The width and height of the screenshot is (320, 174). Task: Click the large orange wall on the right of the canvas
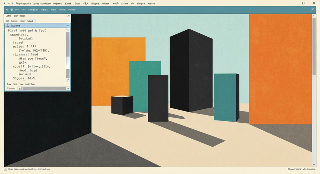tap(280, 69)
